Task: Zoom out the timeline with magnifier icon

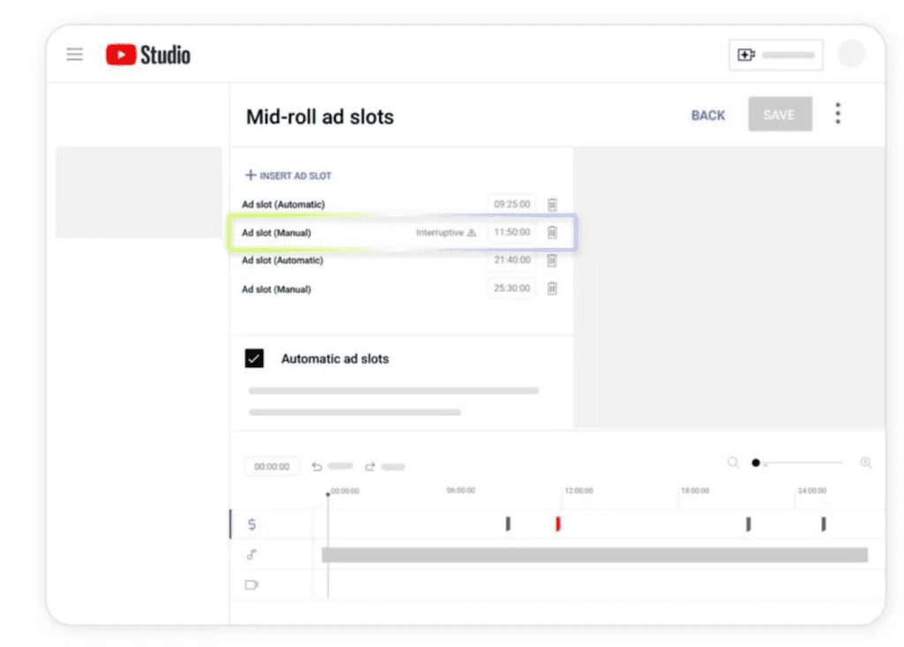Action: tap(733, 463)
